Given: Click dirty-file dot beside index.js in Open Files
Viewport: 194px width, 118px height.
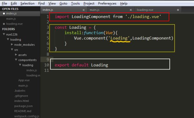Looking at the screenshot, I should tap(4, 14).
